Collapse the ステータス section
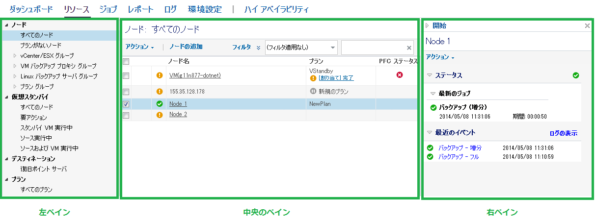The height and width of the screenshot is (222, 595). (430, 75)
